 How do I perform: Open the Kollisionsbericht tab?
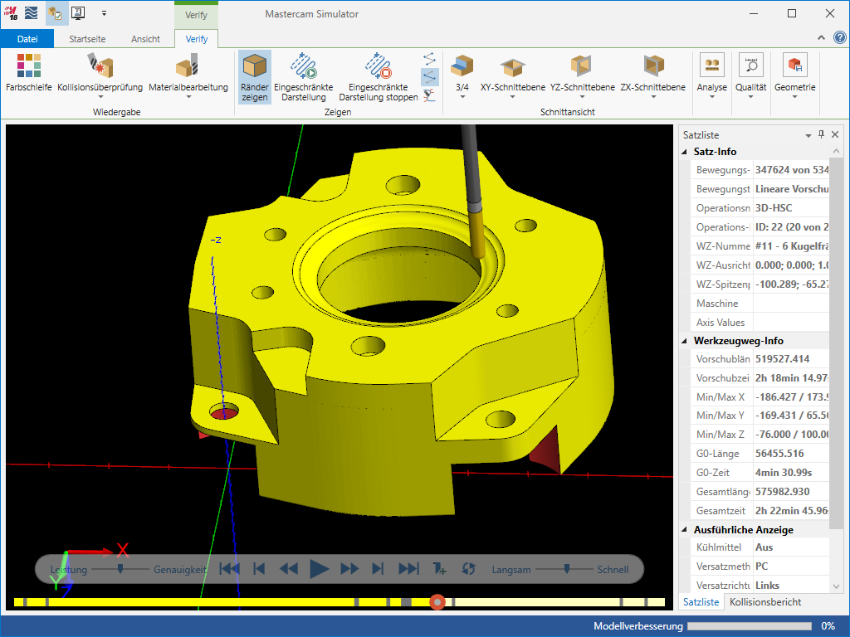[765, 601]
